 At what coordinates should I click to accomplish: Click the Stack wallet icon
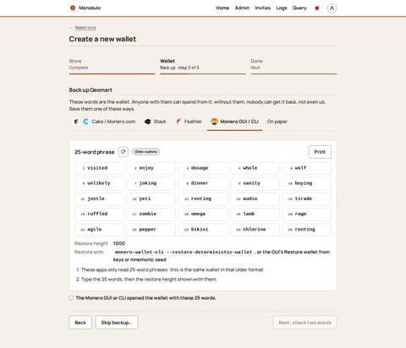click(x=148, y=122)
